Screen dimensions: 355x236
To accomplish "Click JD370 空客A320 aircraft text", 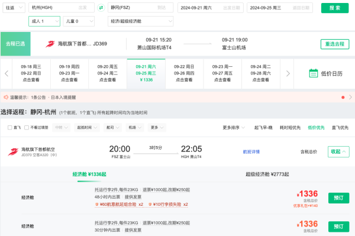I will (x=39, y=155).
